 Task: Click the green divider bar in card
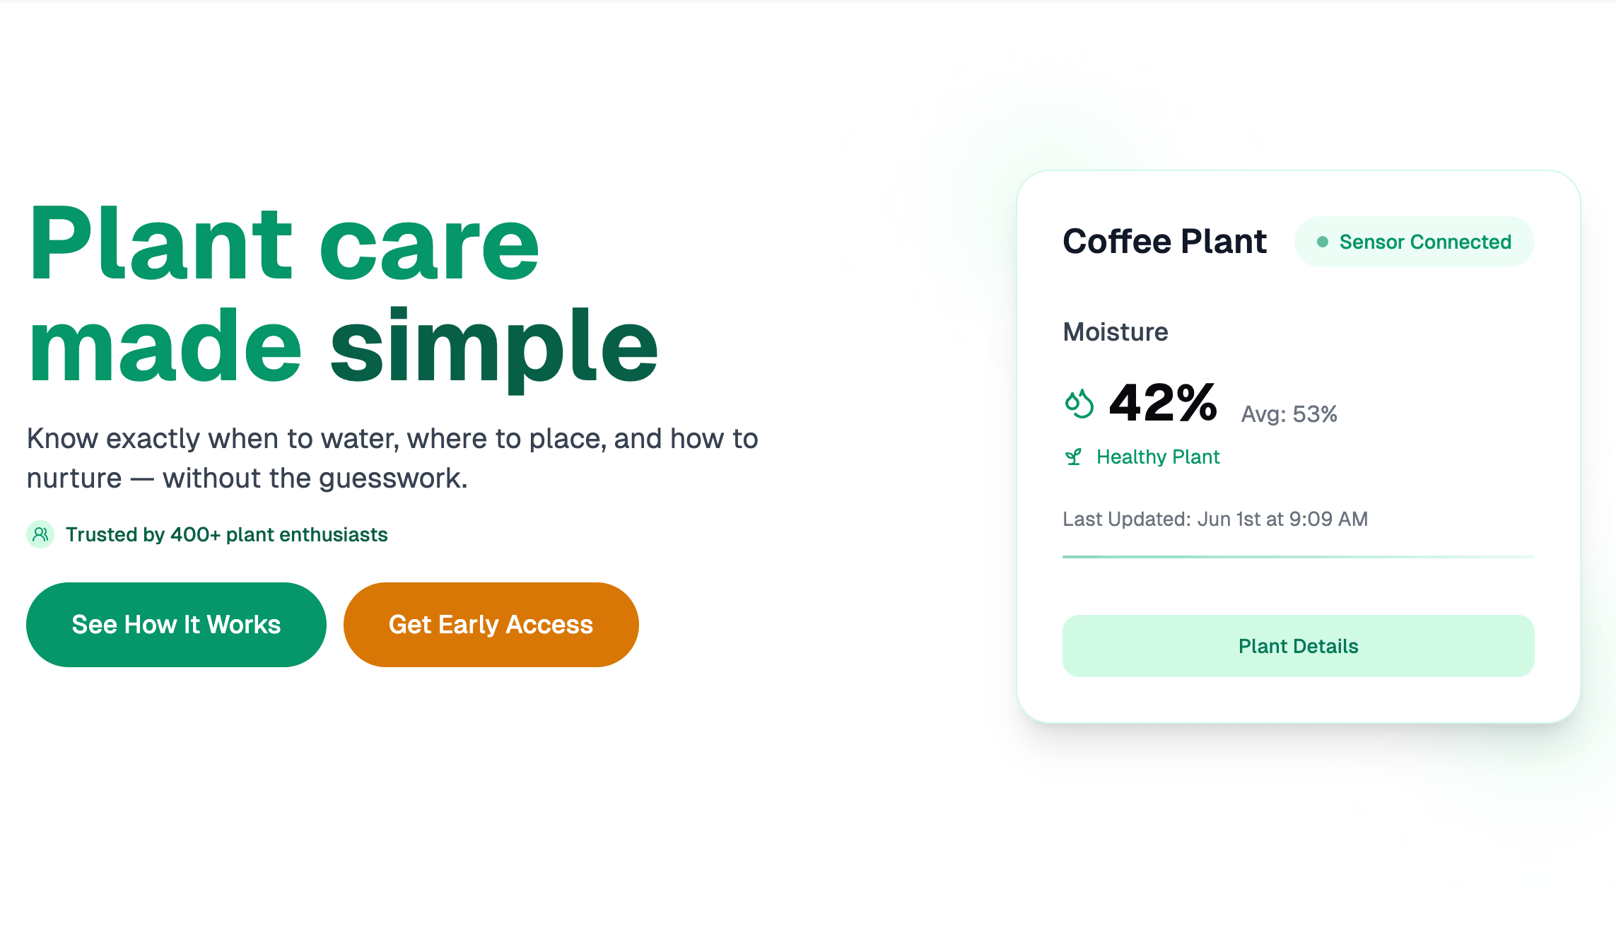click(1298, 557)
